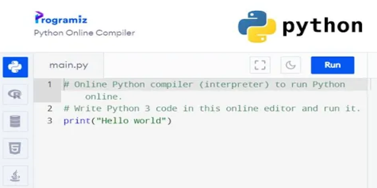Click the wrapped "online." comment text

[103, 97]
